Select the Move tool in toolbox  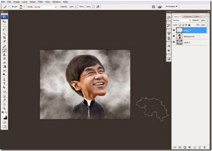coord(4,22)
